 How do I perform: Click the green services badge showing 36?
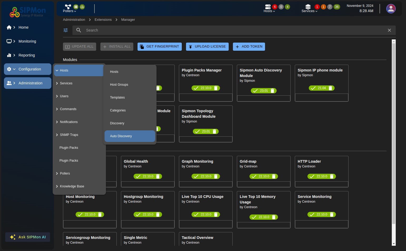337,7
